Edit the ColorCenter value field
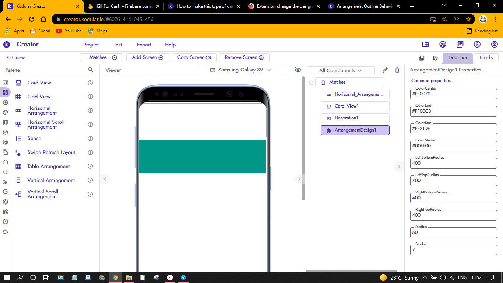Image resolution: width=503 pixels, height=283 pixels. tap(454, 94)
